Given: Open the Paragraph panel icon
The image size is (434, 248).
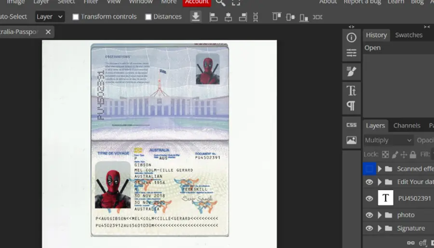Looking at the screenshot, I should 351,106.
